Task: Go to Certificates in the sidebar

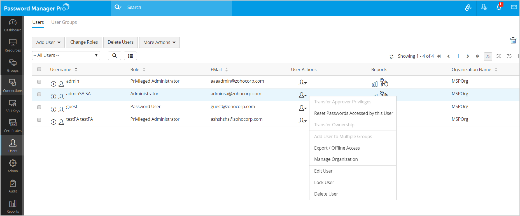Action: click(13, 126)
